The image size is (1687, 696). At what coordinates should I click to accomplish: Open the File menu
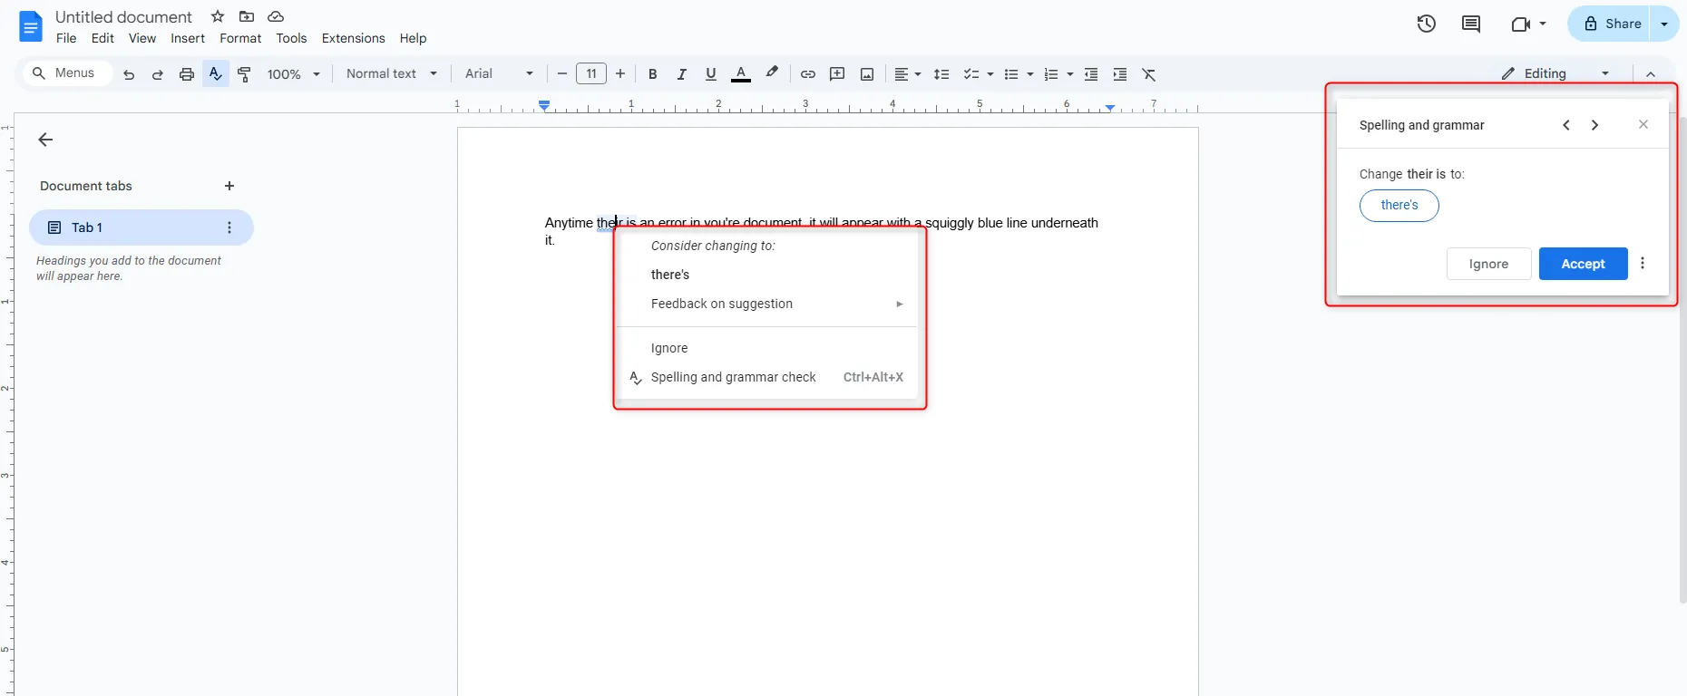point(66,38)
